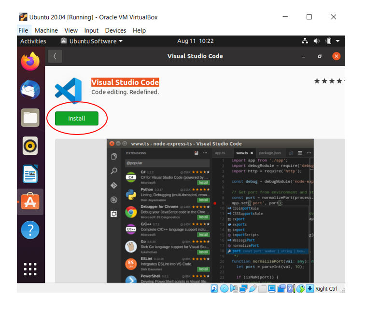Click the VirtualBox title bar app icon
This screenshot has width=366, height=310.
(23, 17)
